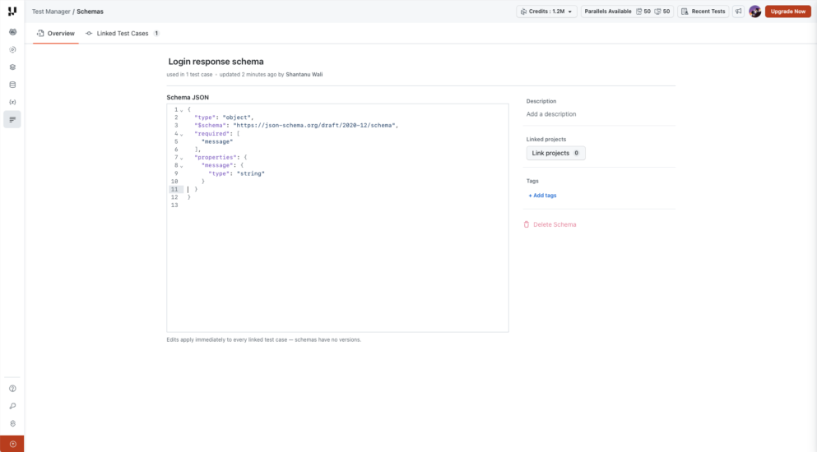Screen dimensions: 817x452
Task: Open the sidebar face-shaped icon below the logo
Action: click(12, 32)
